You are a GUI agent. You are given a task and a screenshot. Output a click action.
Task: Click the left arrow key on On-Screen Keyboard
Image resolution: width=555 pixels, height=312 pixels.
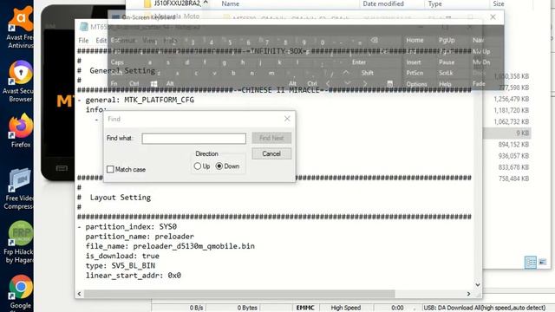coord(328,83)
